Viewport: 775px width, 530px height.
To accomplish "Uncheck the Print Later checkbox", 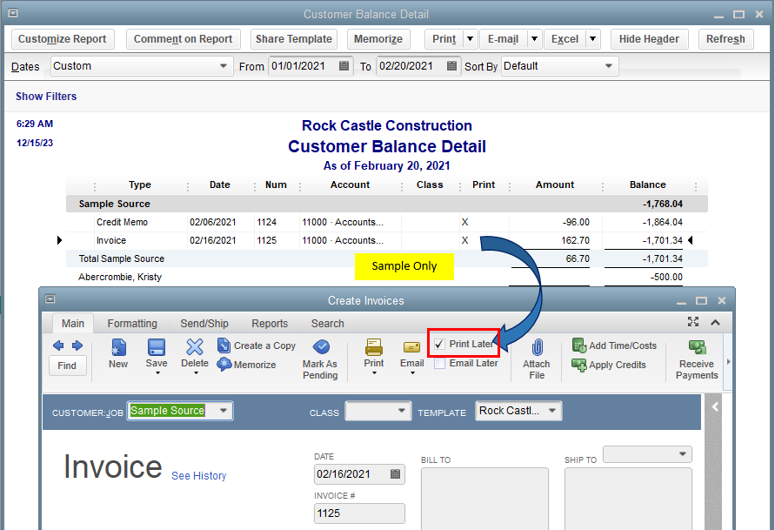I will pos(440,345).
